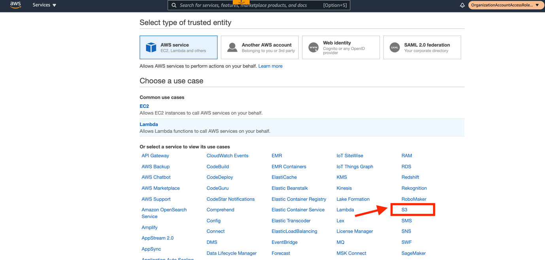Select AWS service trusted entity card

pyautogui.click(x=179, y=47)
